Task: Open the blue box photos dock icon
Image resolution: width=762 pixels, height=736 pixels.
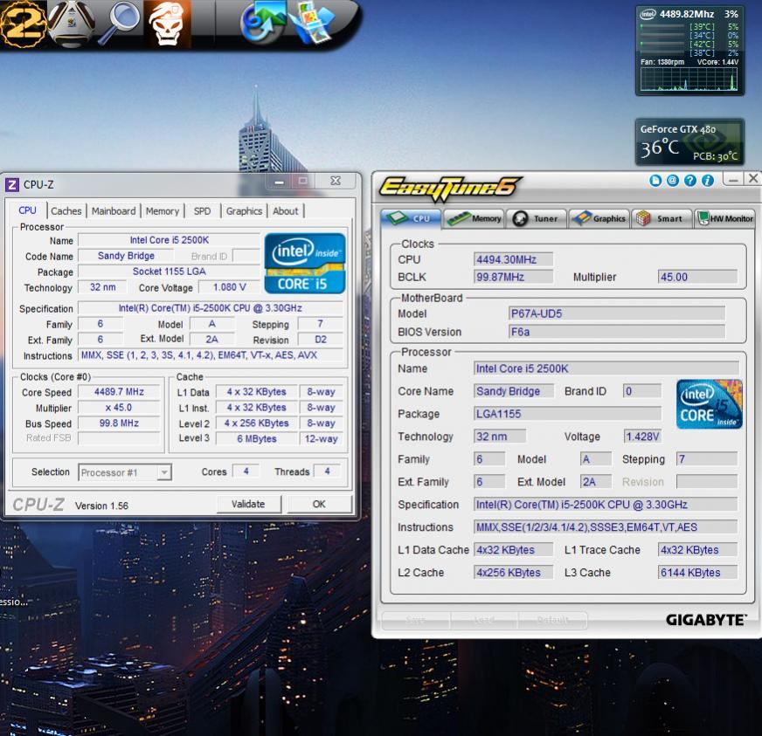Action: tap(312, 21)
